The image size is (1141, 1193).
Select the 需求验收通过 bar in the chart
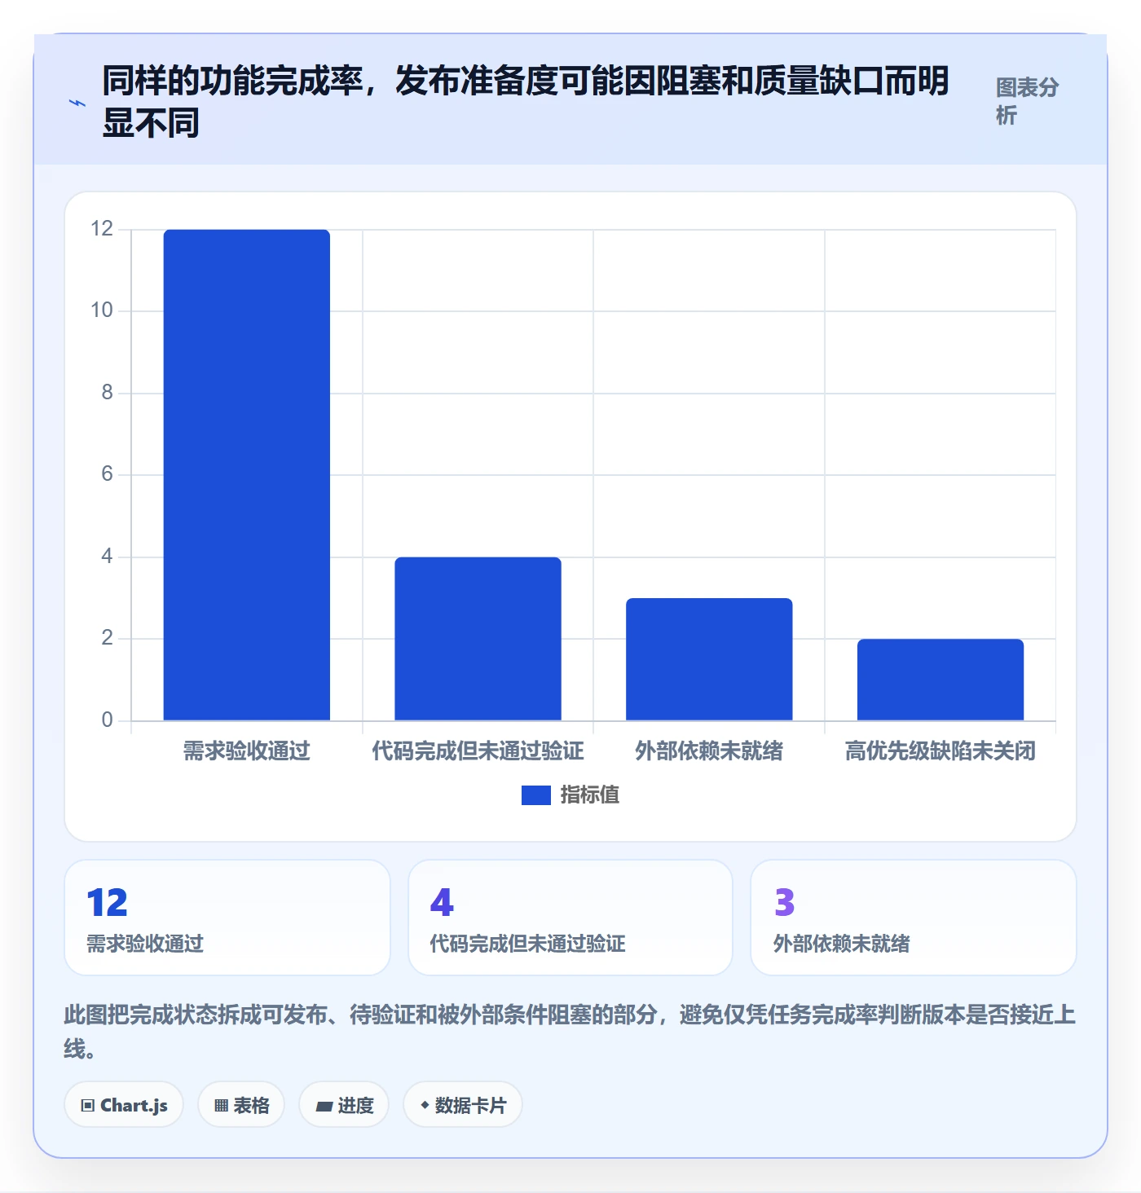pyautogui.click(x=247, y=475)
